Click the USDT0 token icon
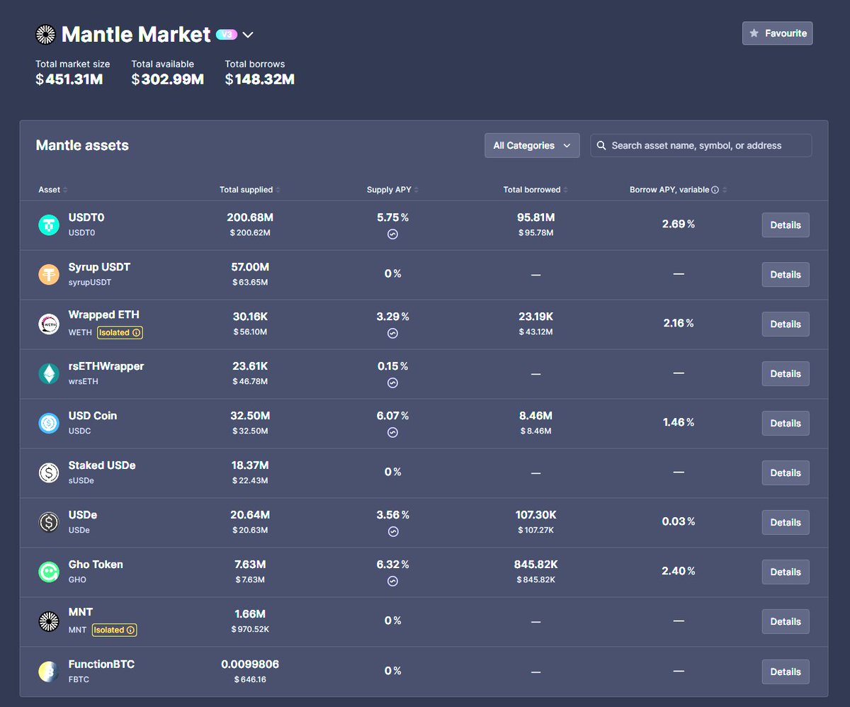Viewport: 850px width, 707px height. pos(49,225)
